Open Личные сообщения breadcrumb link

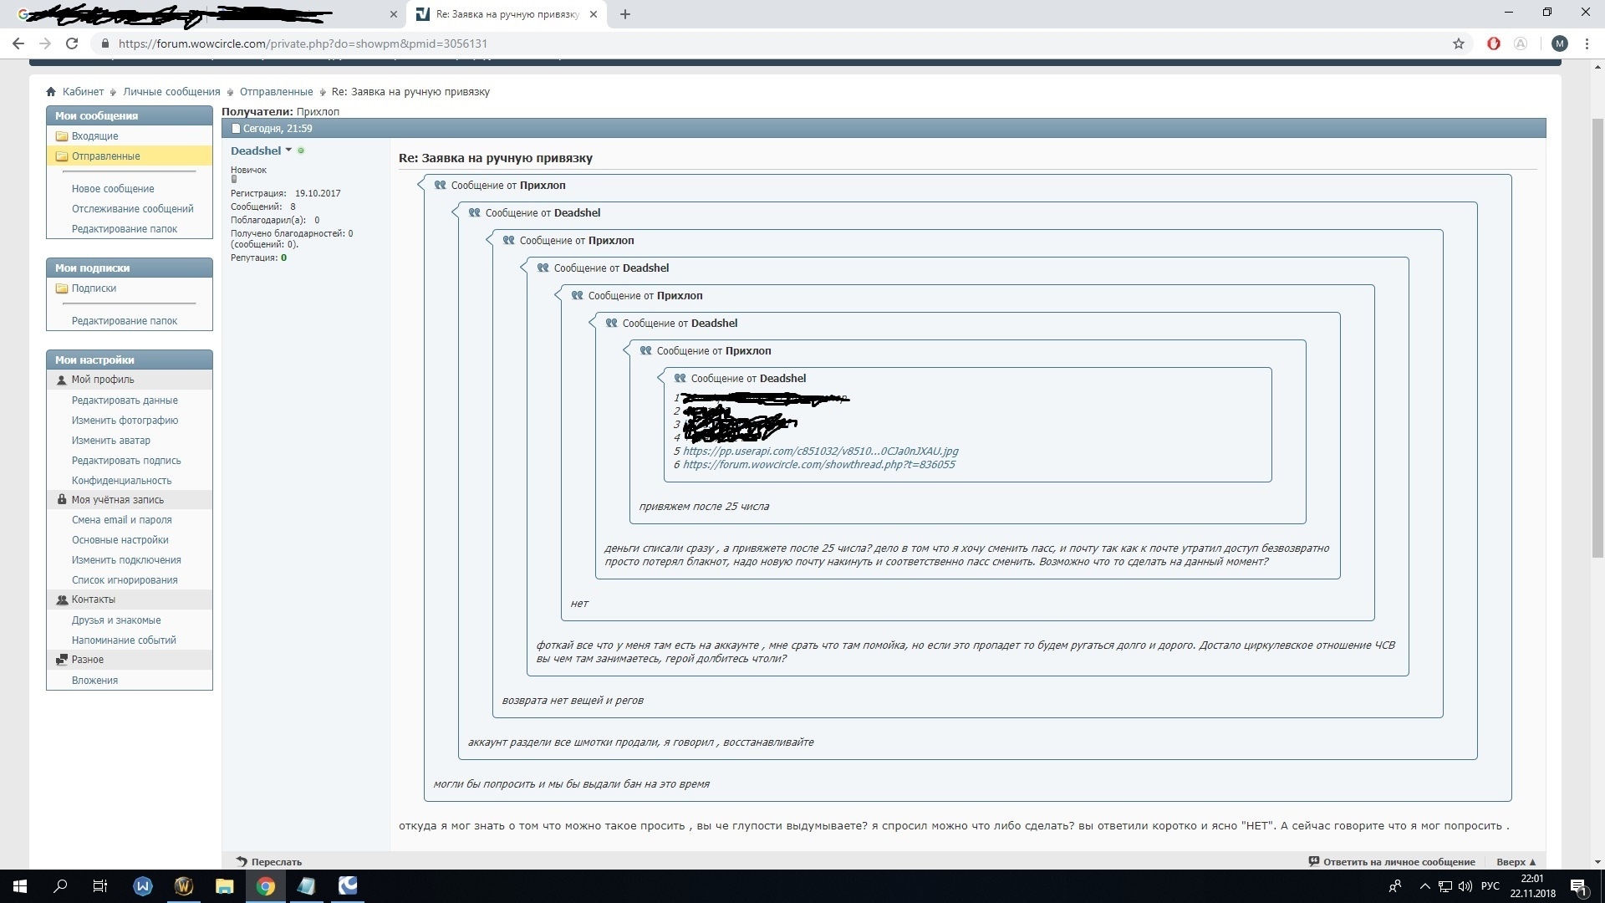click(171, 92)
